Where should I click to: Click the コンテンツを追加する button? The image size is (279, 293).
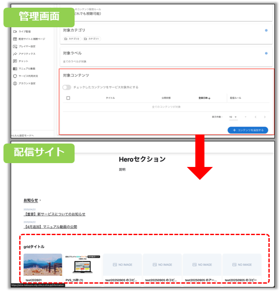coord(247,130)
